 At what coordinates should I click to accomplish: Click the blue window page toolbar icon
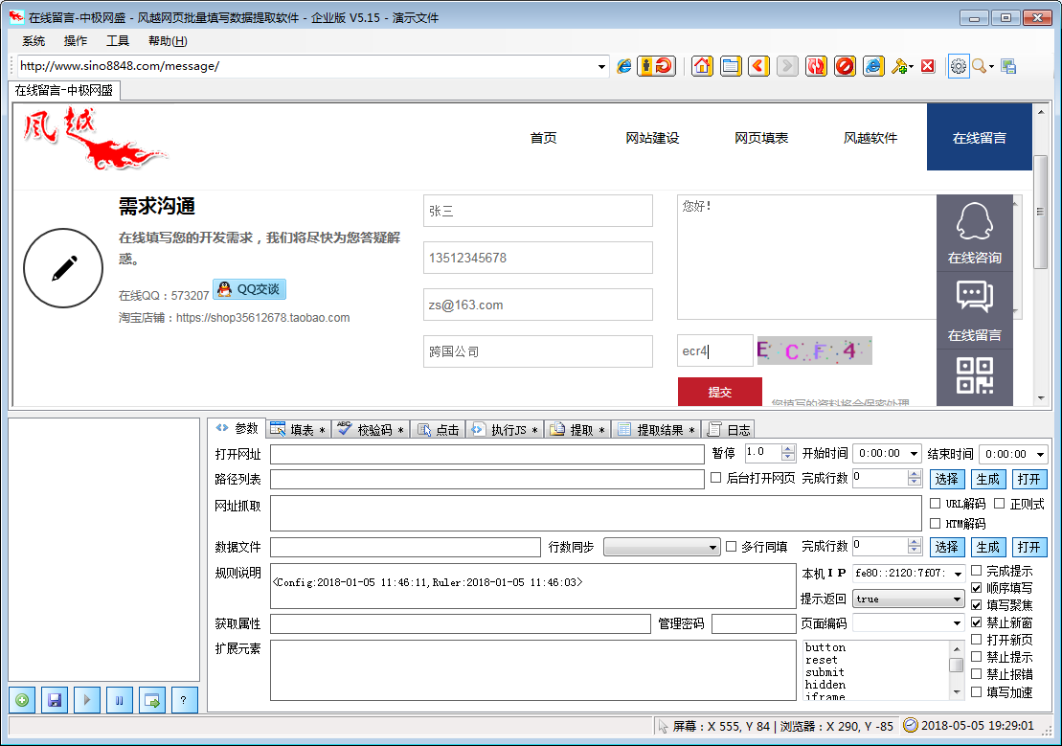731,66
